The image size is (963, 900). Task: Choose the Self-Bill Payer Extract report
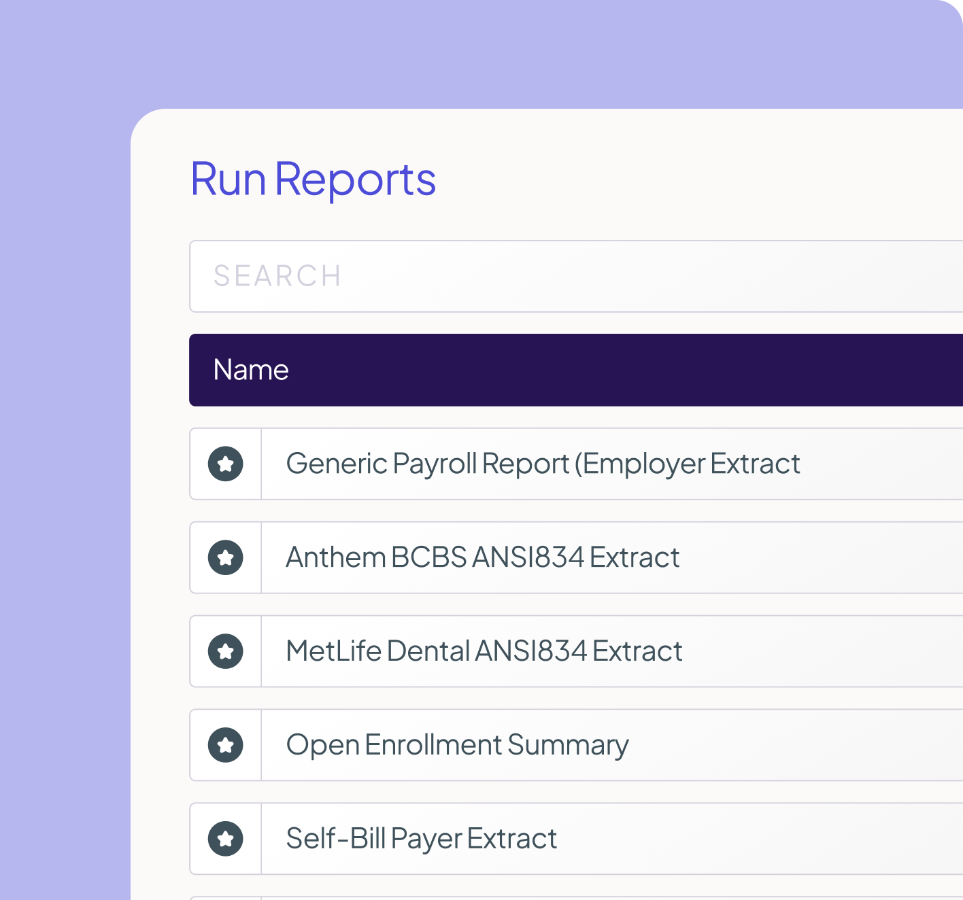(422, 840)
